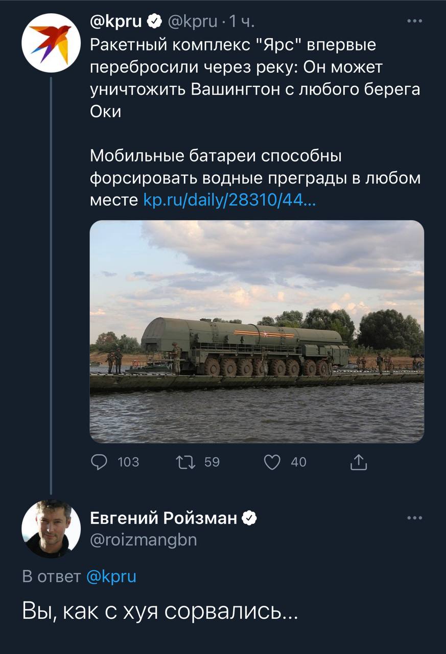Screen dimensions: 446x654
Task: Click @kpru mention in the В ответ line
Action: click(111, 577)
